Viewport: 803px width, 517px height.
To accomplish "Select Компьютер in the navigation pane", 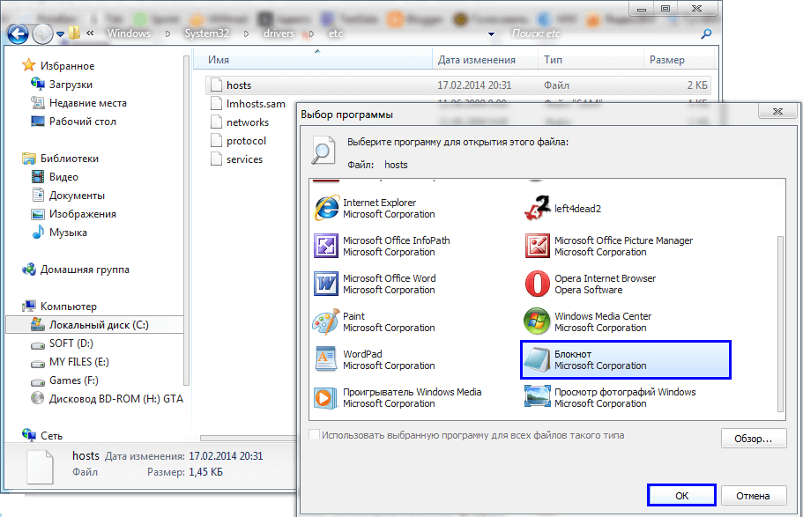I will click(59, 307).
